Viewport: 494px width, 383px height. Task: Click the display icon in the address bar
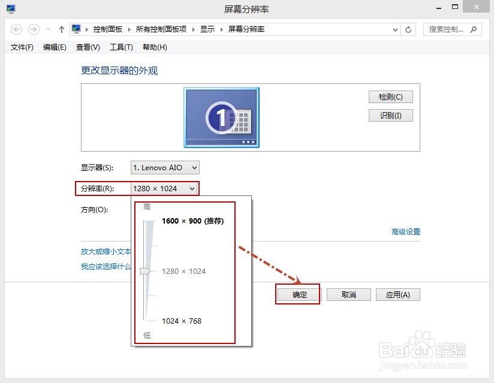pyautogui.click(x=76, y=29)
